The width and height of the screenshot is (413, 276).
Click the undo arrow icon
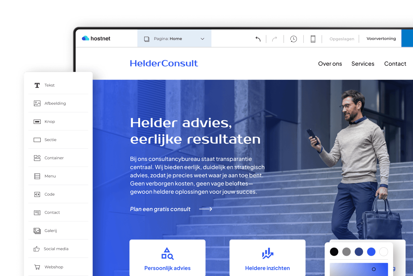pyautogui.click(x=258, y=39)
